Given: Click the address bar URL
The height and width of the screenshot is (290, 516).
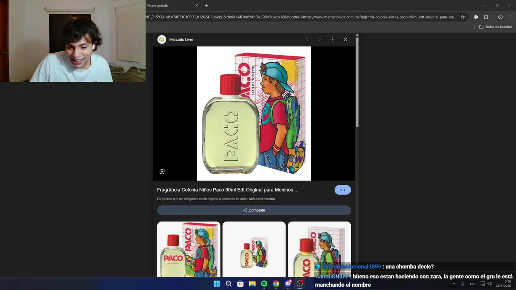Looking at the screenshot, I should point(301,17).
